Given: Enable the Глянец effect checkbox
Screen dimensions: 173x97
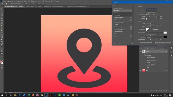Looking at the screenshot, I should click(x=114, y=25).
